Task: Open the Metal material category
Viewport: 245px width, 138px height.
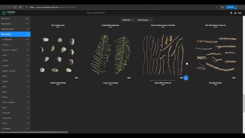Action: 15,76
